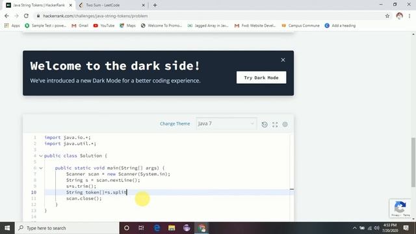Open the Chrome profile avatar
The image size is (416, 234).
(399, 16)
